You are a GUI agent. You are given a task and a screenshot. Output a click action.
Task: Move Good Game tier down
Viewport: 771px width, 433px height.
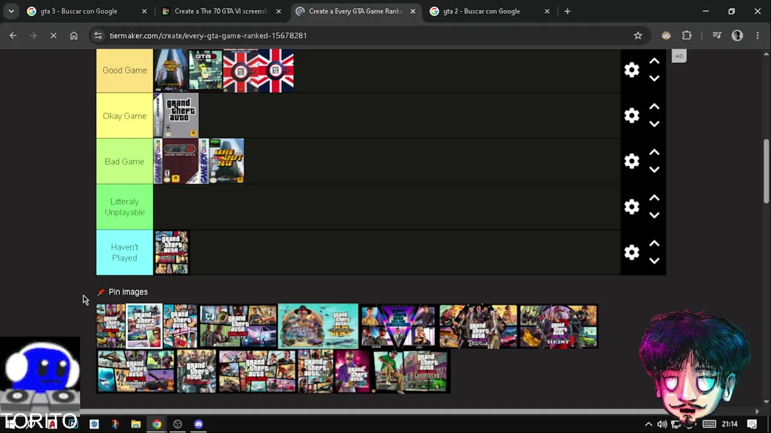click(x=654, y=78)
